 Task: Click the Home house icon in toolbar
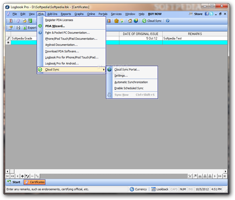pyautogui.click(x=130, y=21)
